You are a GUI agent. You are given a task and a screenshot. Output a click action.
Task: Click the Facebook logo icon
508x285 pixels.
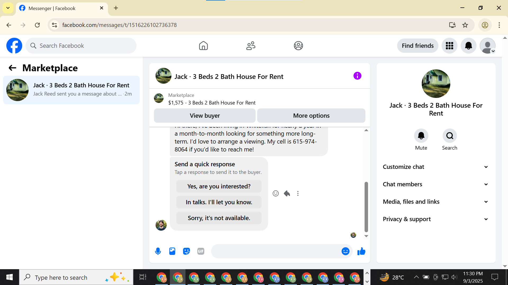tap(14, 46)
